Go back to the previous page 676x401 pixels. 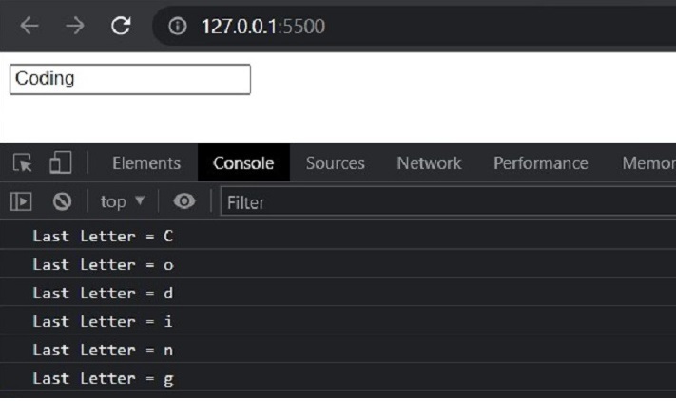point(29,27)
